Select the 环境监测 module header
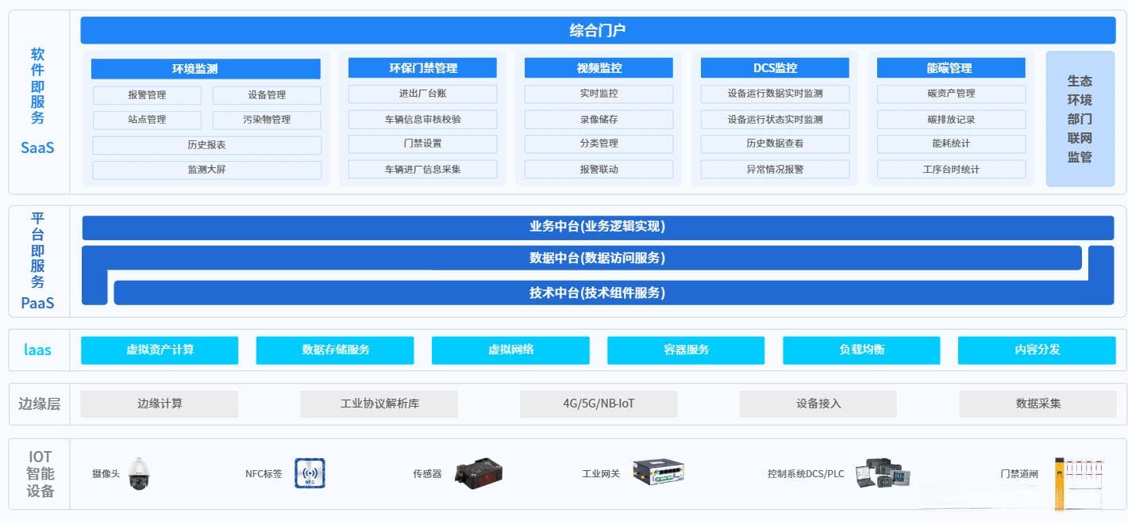 coord(206,69)
